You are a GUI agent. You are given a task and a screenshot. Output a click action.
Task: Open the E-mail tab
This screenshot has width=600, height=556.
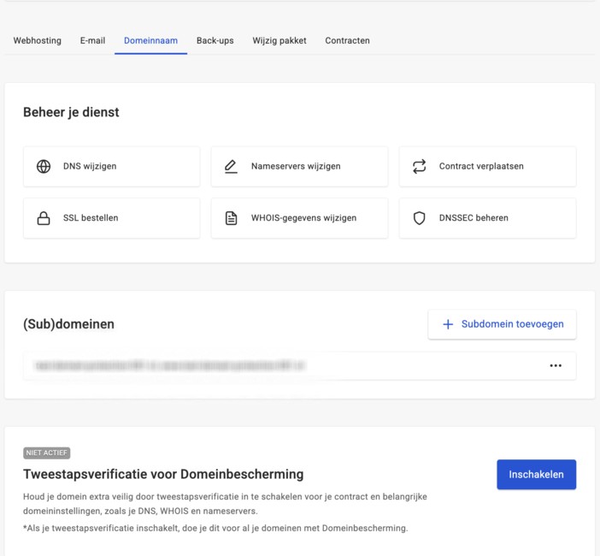pyautogui.click(x=92, y=40)
